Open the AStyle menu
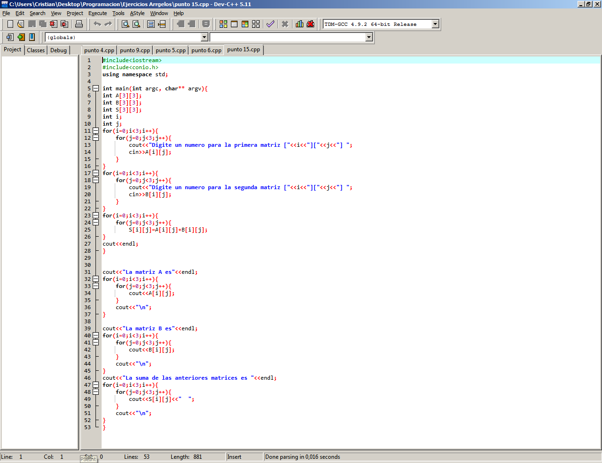 click(x=137, y=13)
